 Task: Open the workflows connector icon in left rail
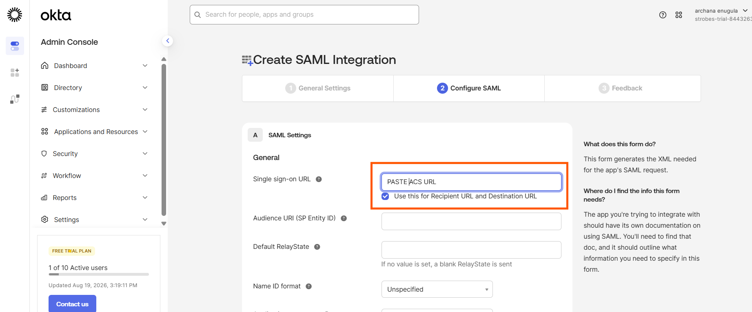(x=15, y=99)
